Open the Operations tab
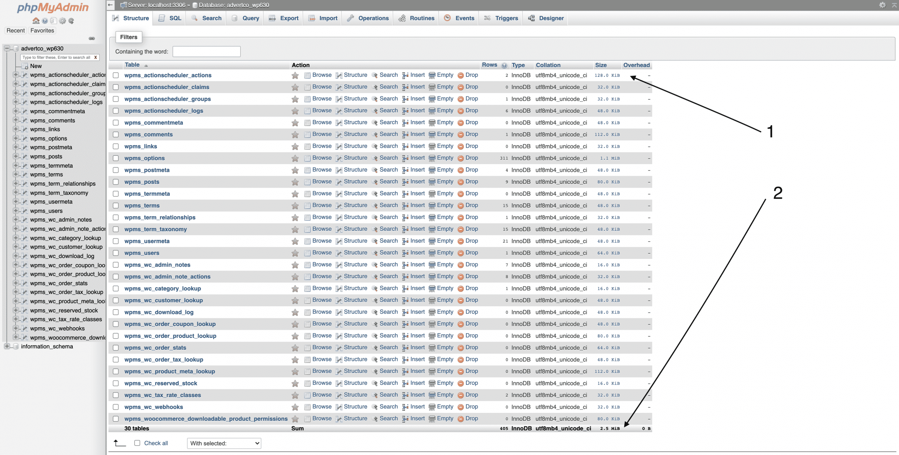 pyautogui.click(x=368, y=18)
